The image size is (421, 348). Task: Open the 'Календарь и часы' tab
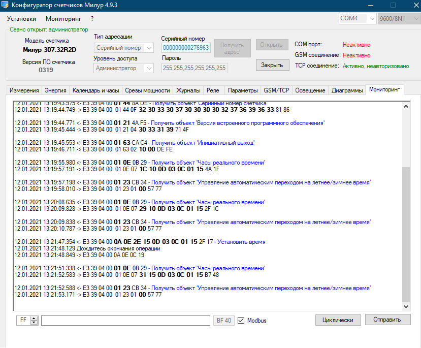coord(96,90)
